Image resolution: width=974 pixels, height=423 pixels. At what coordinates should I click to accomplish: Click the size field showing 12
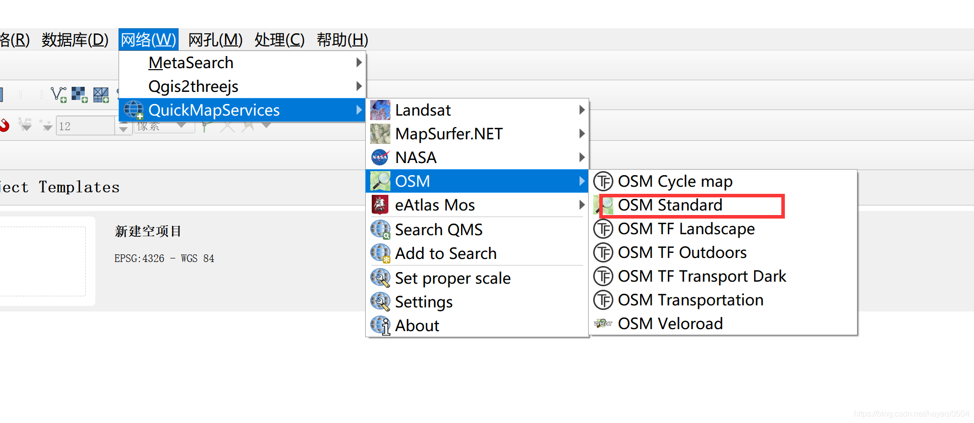[85, 126]
